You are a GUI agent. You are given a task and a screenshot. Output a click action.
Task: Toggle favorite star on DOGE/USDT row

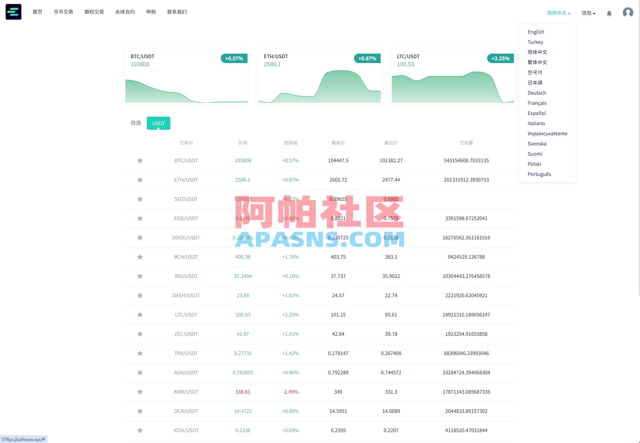(x=140, y=238)
